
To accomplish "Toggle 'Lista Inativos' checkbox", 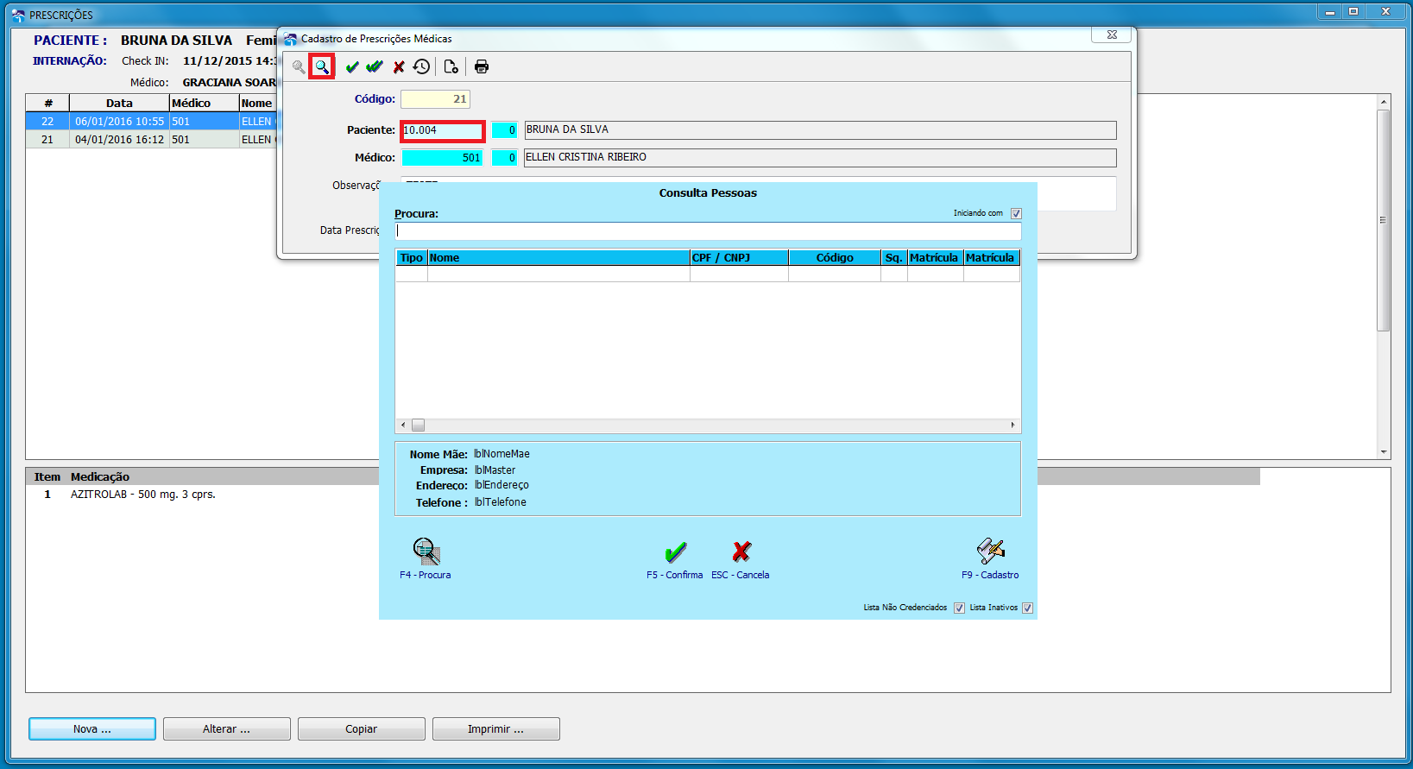I will pyautogui.click(x=1027, y=608).
